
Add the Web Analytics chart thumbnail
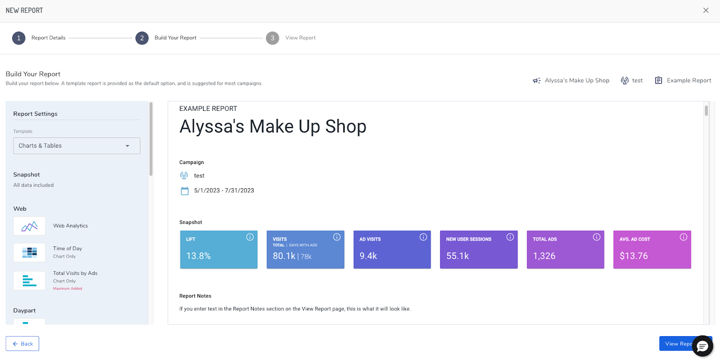point(29,226)
